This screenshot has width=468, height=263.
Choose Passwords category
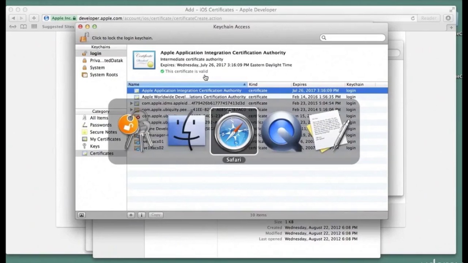pyautogui.click(x=101, y=125)
